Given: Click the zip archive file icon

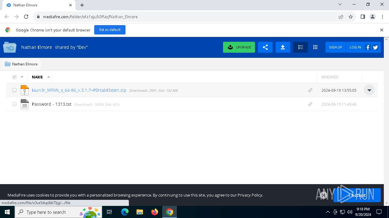Looking at the screenshot, I should click(25, 90).
